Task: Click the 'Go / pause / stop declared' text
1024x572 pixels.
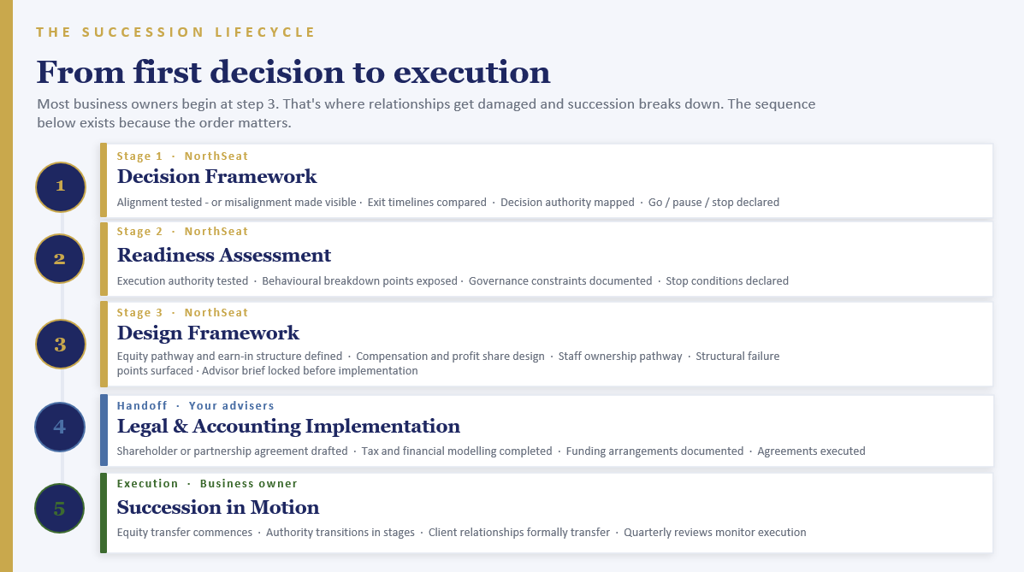Action: click(713, 203)
